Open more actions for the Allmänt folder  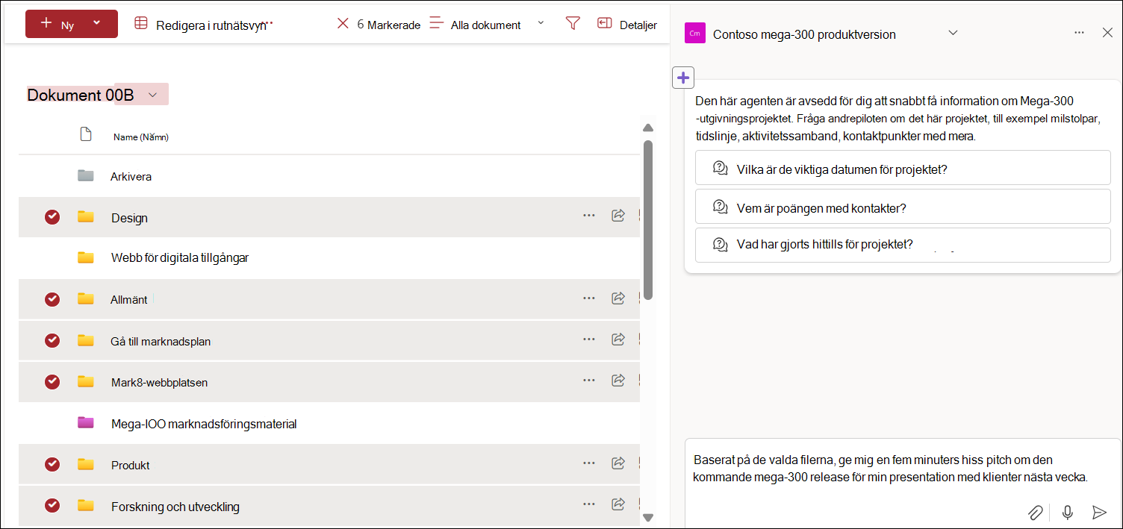pos(589,298)
